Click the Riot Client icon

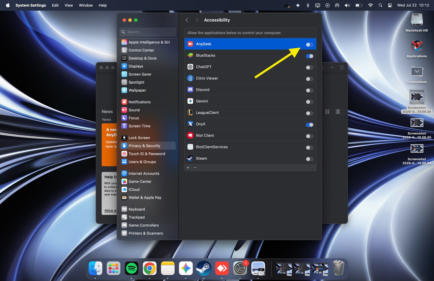(190, 135)
